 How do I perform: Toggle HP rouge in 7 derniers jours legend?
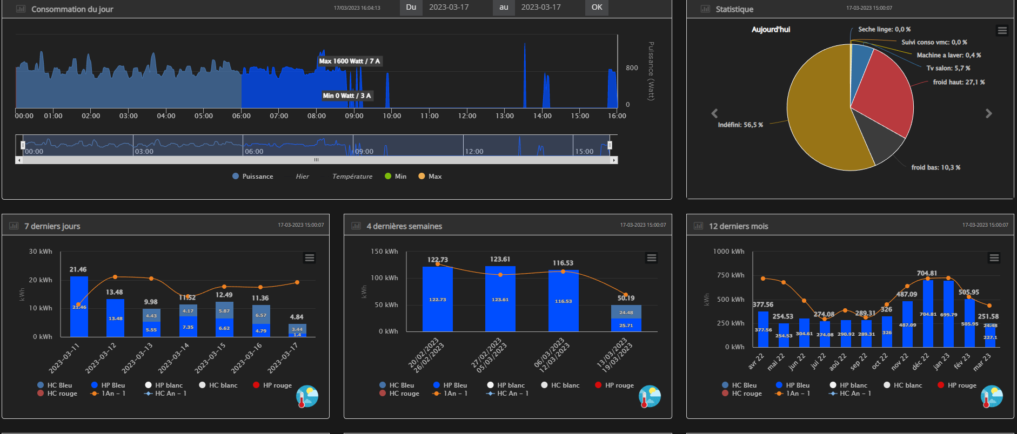pos(272,385)
